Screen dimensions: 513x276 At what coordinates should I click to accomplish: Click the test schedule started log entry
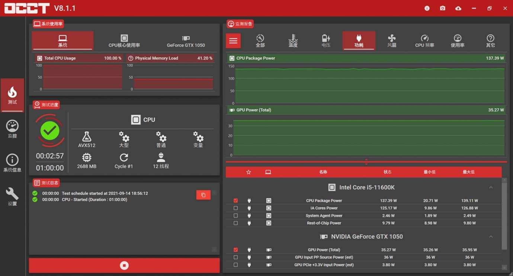pyautogui.click(x=105, y=193)
